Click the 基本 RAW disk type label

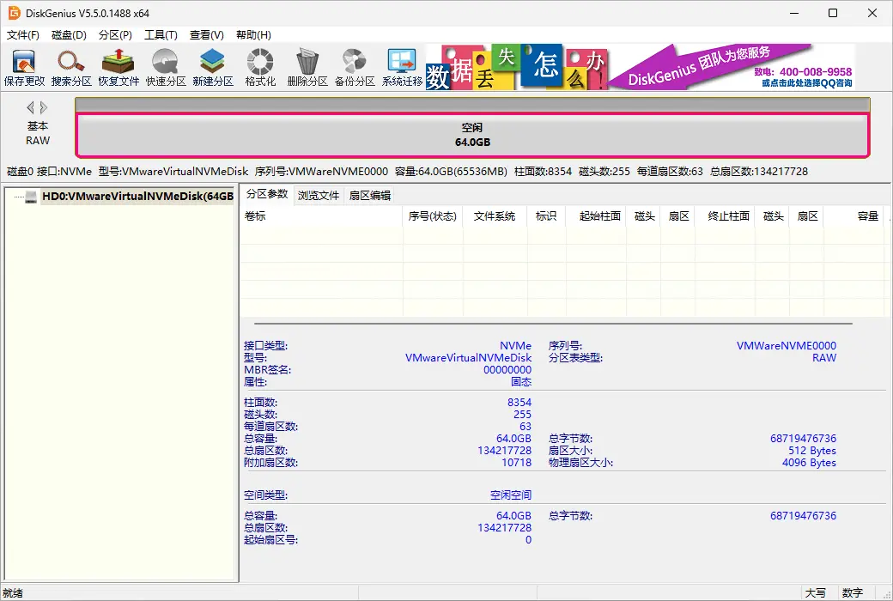coord(38,133)
